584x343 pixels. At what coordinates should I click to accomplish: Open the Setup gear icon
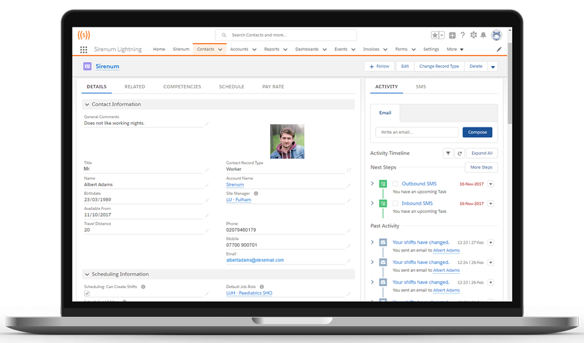[x=473, y=35]
